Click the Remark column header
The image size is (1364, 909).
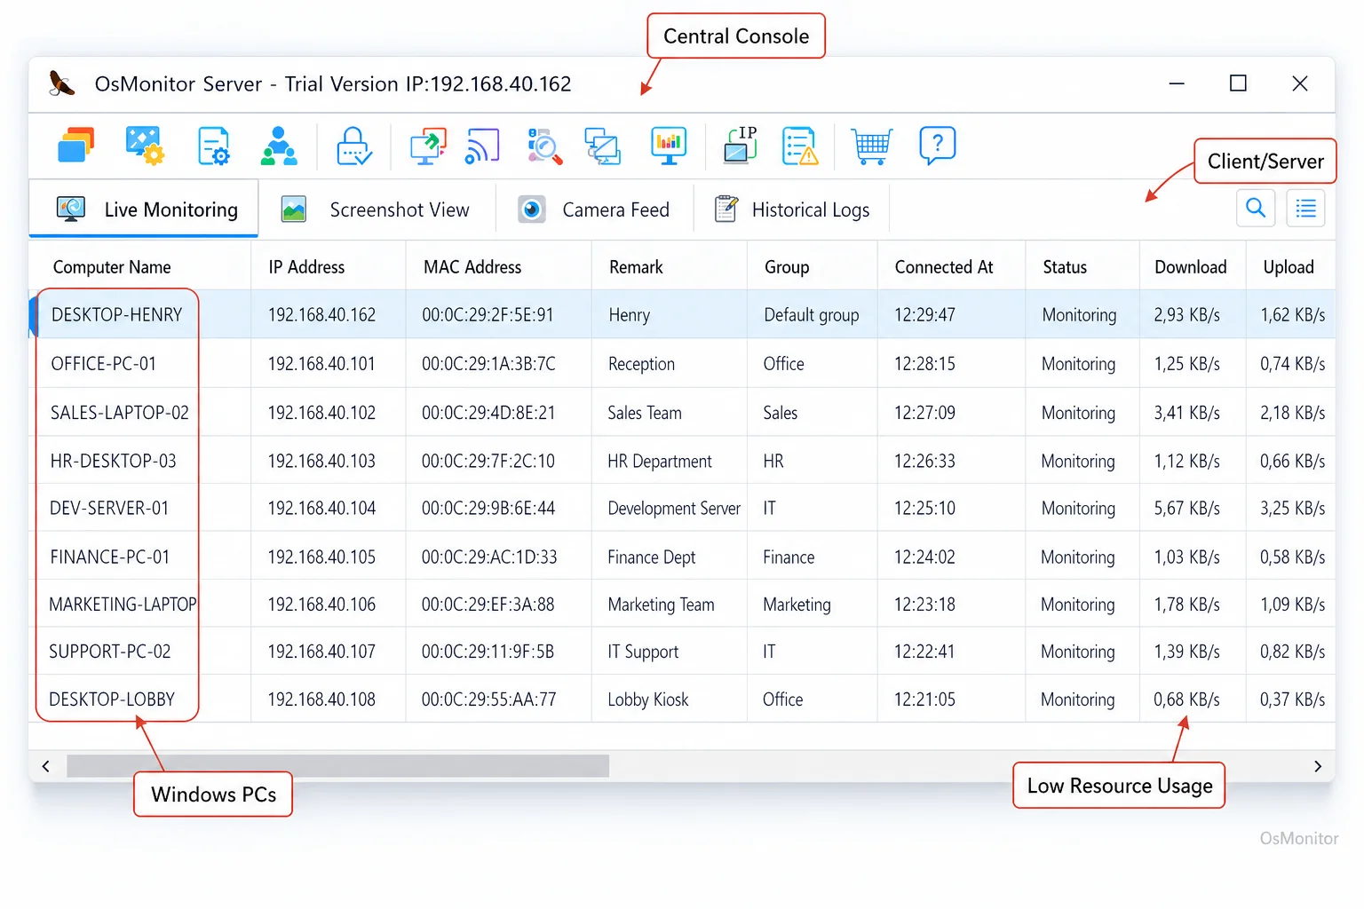point(636,267)
